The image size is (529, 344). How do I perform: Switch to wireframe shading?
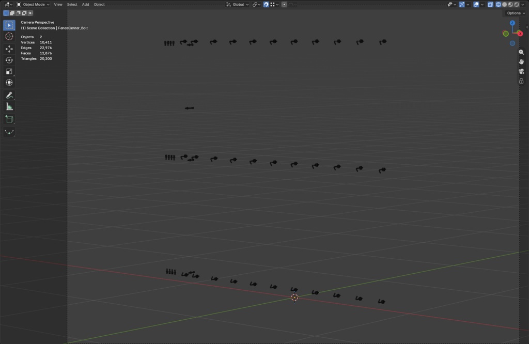pyautogui.click(x=499, y=4)
